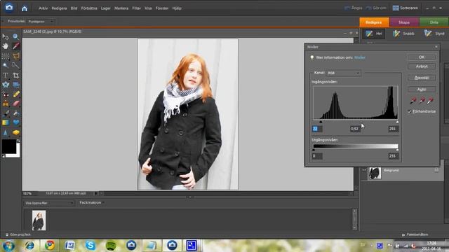Open the Filter menu
This screenshot has width=449, height=252.
click(x=136, y=8)
